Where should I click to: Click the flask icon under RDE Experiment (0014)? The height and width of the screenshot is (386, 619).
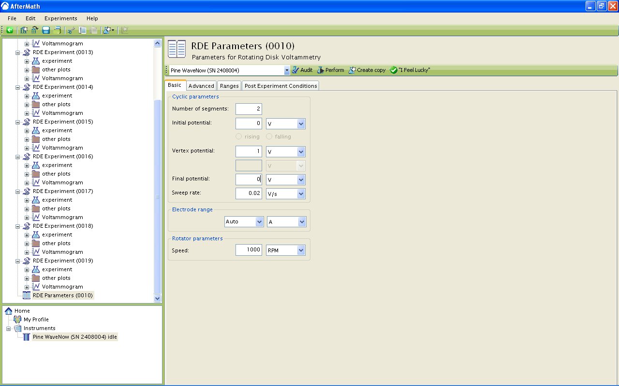point(36,96)
